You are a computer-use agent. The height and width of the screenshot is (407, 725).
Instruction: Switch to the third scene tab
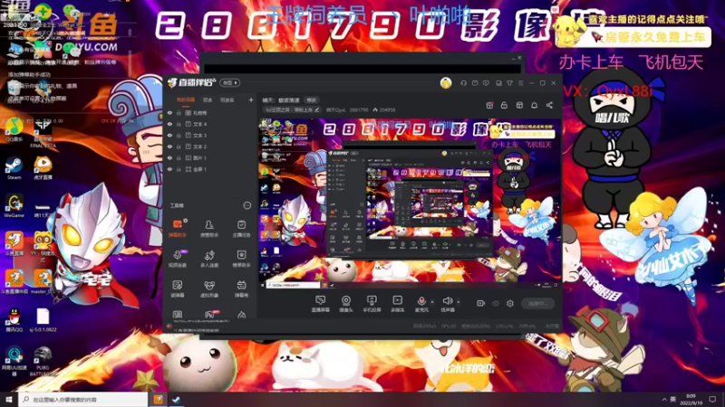(227, 99)
